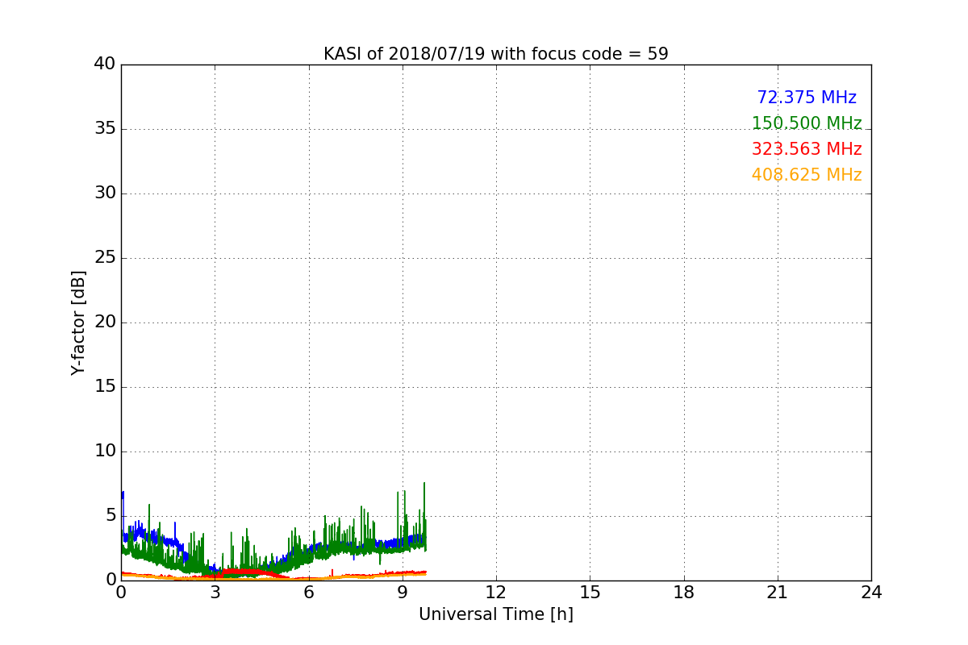
Task: Click the 'Universal Time [h]' axis label
Action: click(496, 614)
